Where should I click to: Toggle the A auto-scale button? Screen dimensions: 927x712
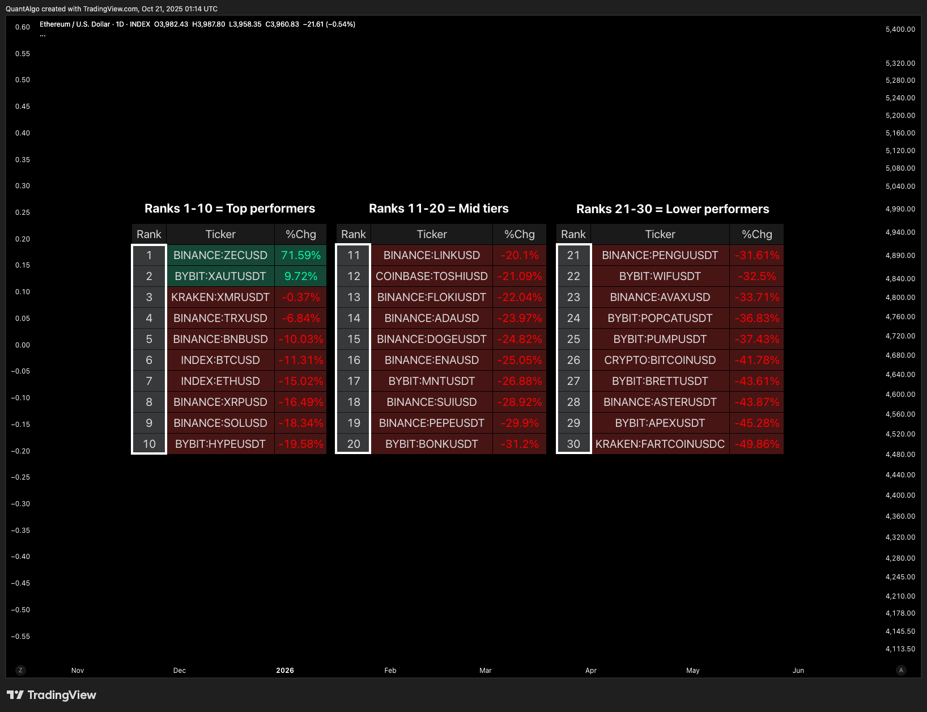(x=901, y=670)
